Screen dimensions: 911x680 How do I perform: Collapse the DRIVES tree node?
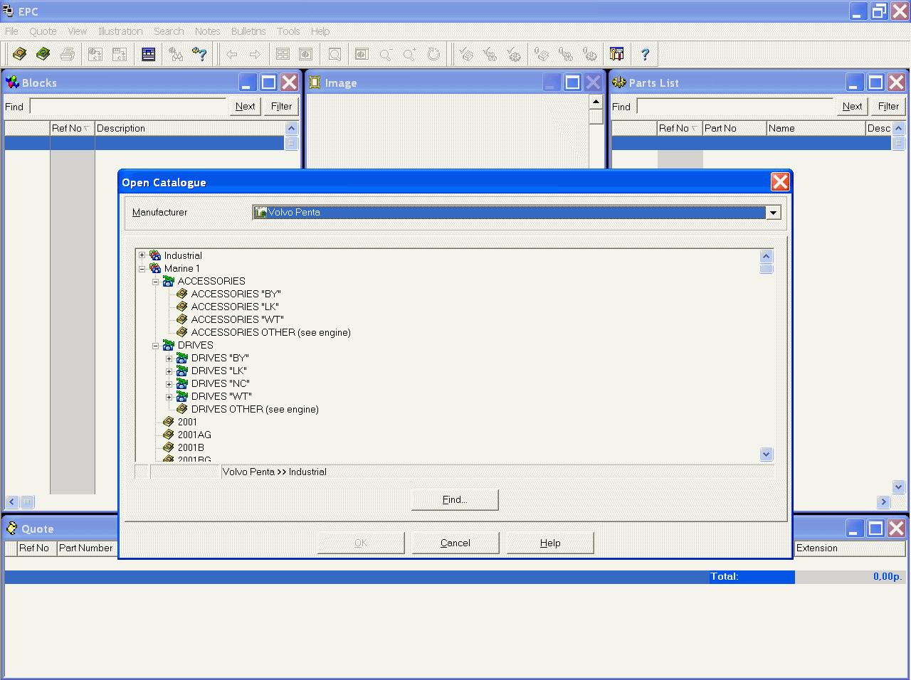coord(155,345)
